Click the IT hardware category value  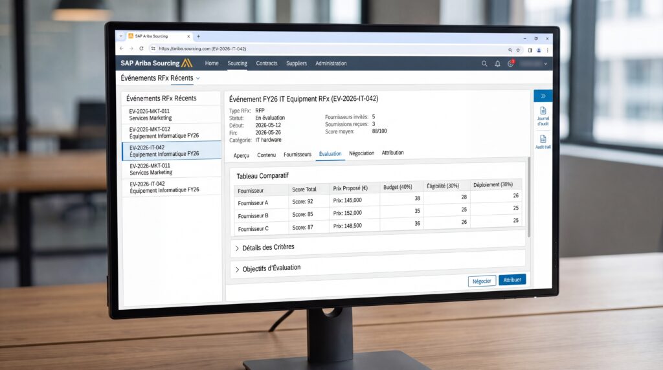(268, 140)
